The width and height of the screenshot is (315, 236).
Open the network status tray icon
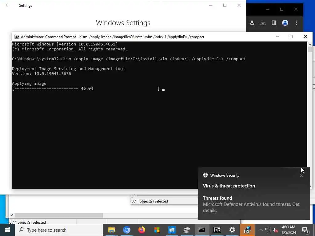268,230
